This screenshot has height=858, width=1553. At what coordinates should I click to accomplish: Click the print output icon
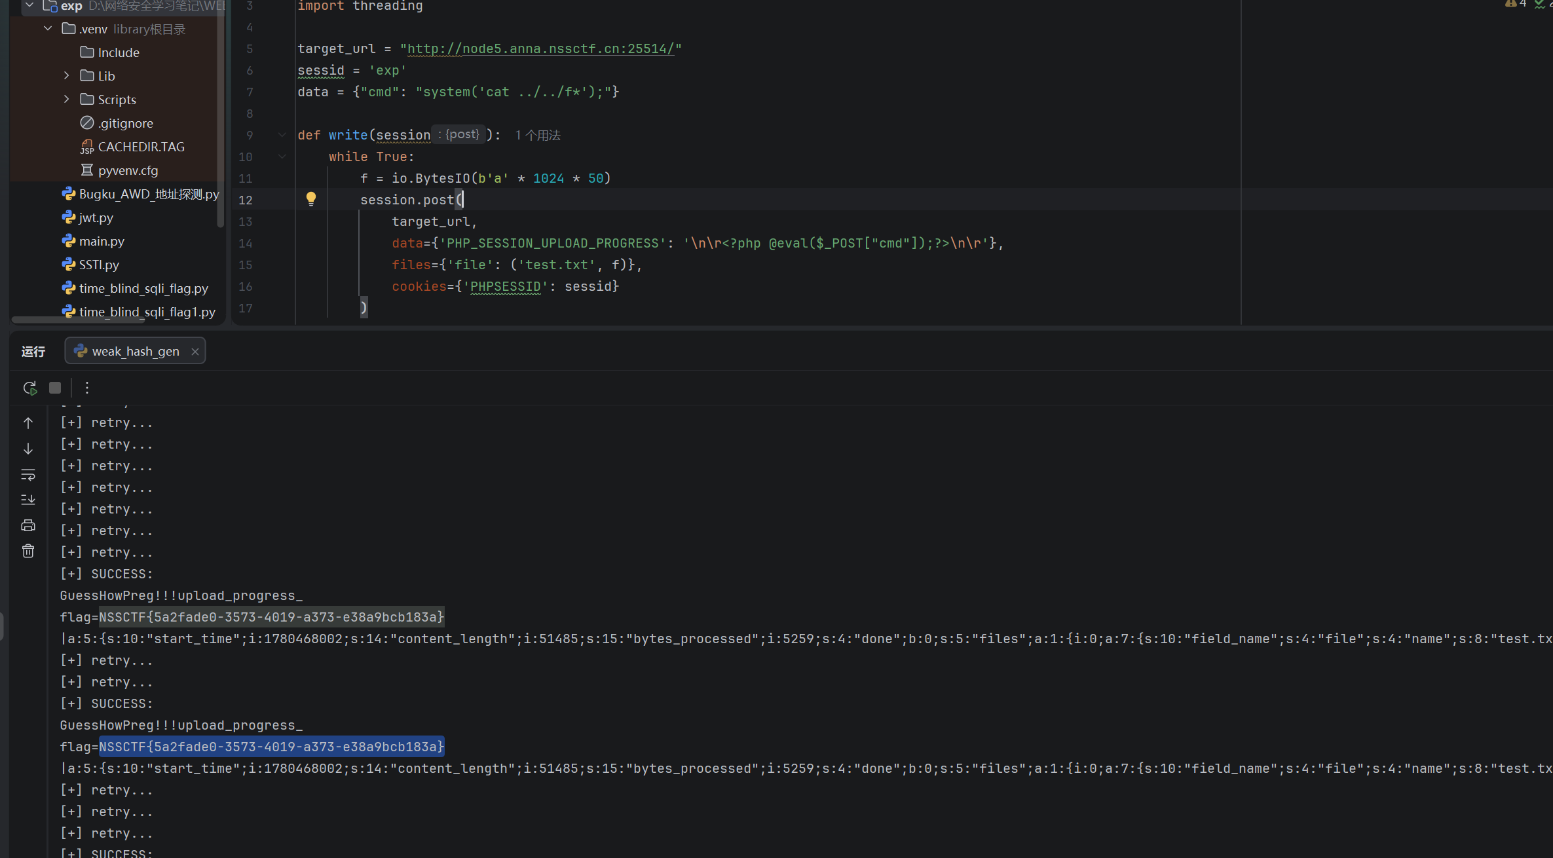pyautogui.click(x=28, y=525)
